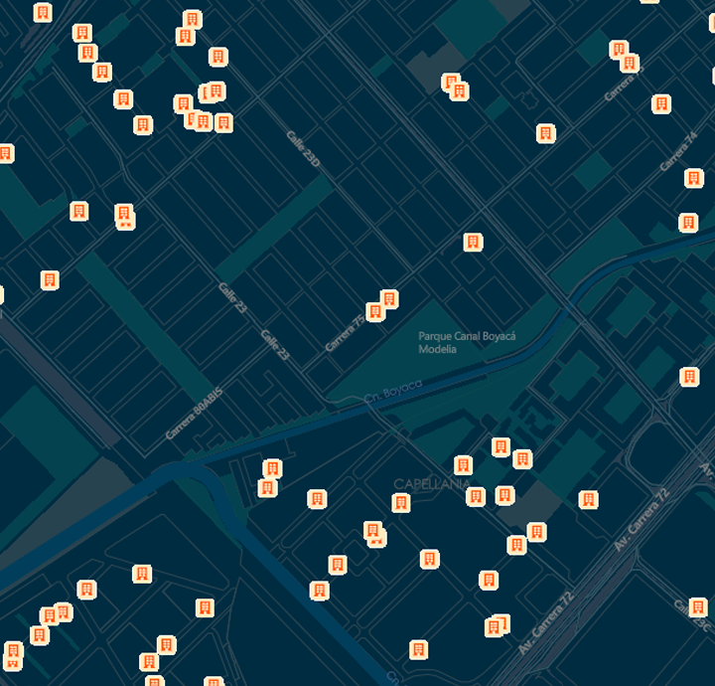Screen dimensions: 715x686
Task: Click the two-star hotel marker at bottom-left corner
Action: [13, 651]
